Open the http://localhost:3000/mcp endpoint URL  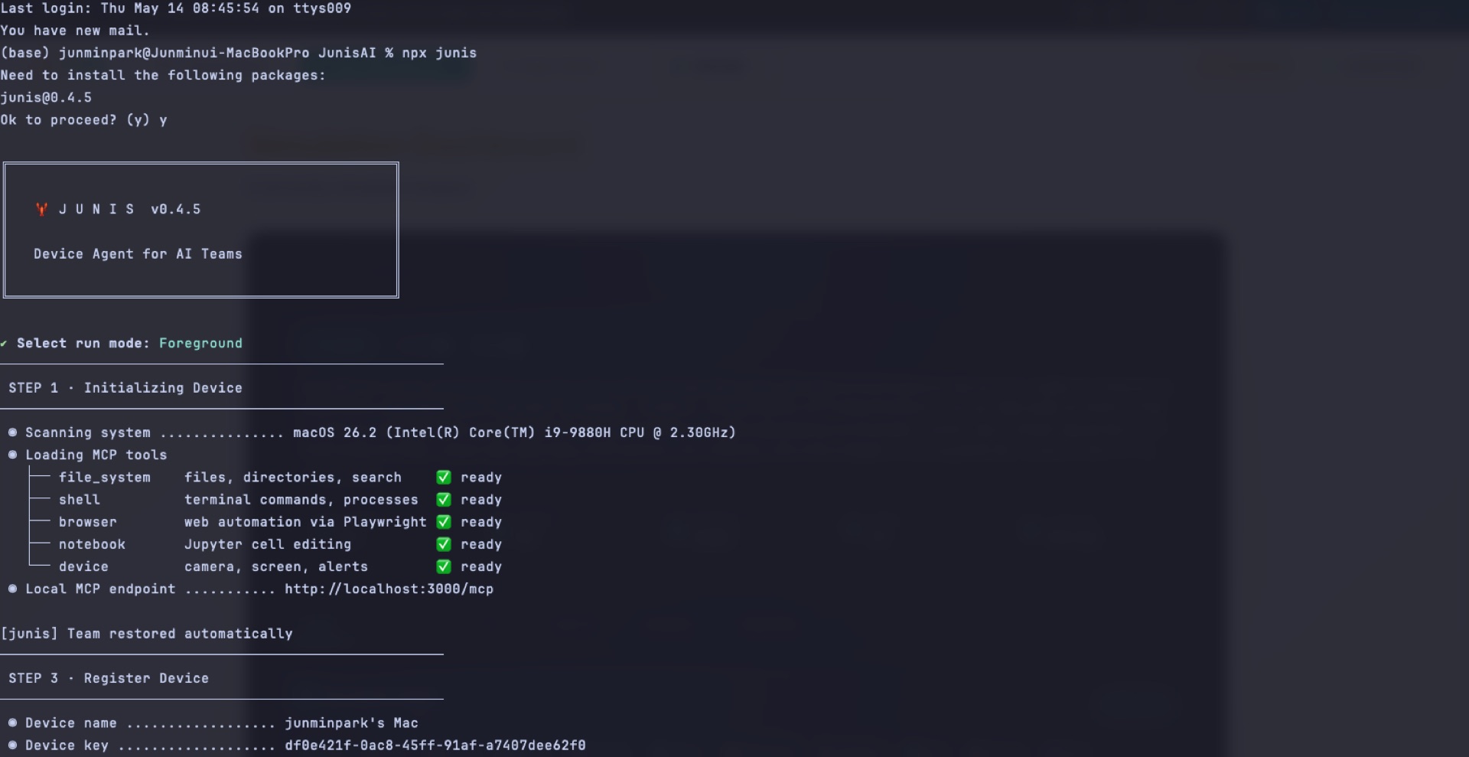click(x=389, y=589)
